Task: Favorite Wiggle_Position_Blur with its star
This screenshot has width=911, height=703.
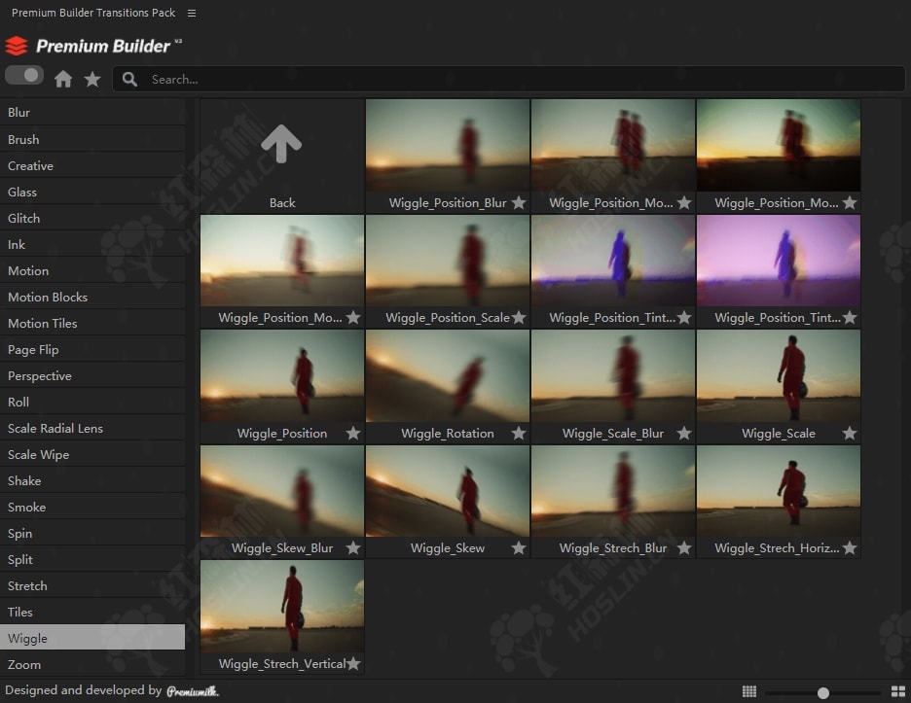Action: (519, 202)
